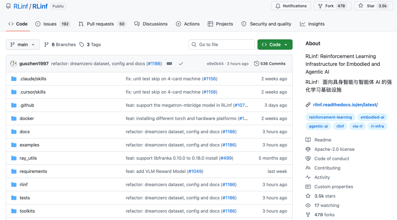Image resolution: width=397 pixels, height=220 pixels.
Task: Open the main branch dropdown
Action: click(23, 45)
